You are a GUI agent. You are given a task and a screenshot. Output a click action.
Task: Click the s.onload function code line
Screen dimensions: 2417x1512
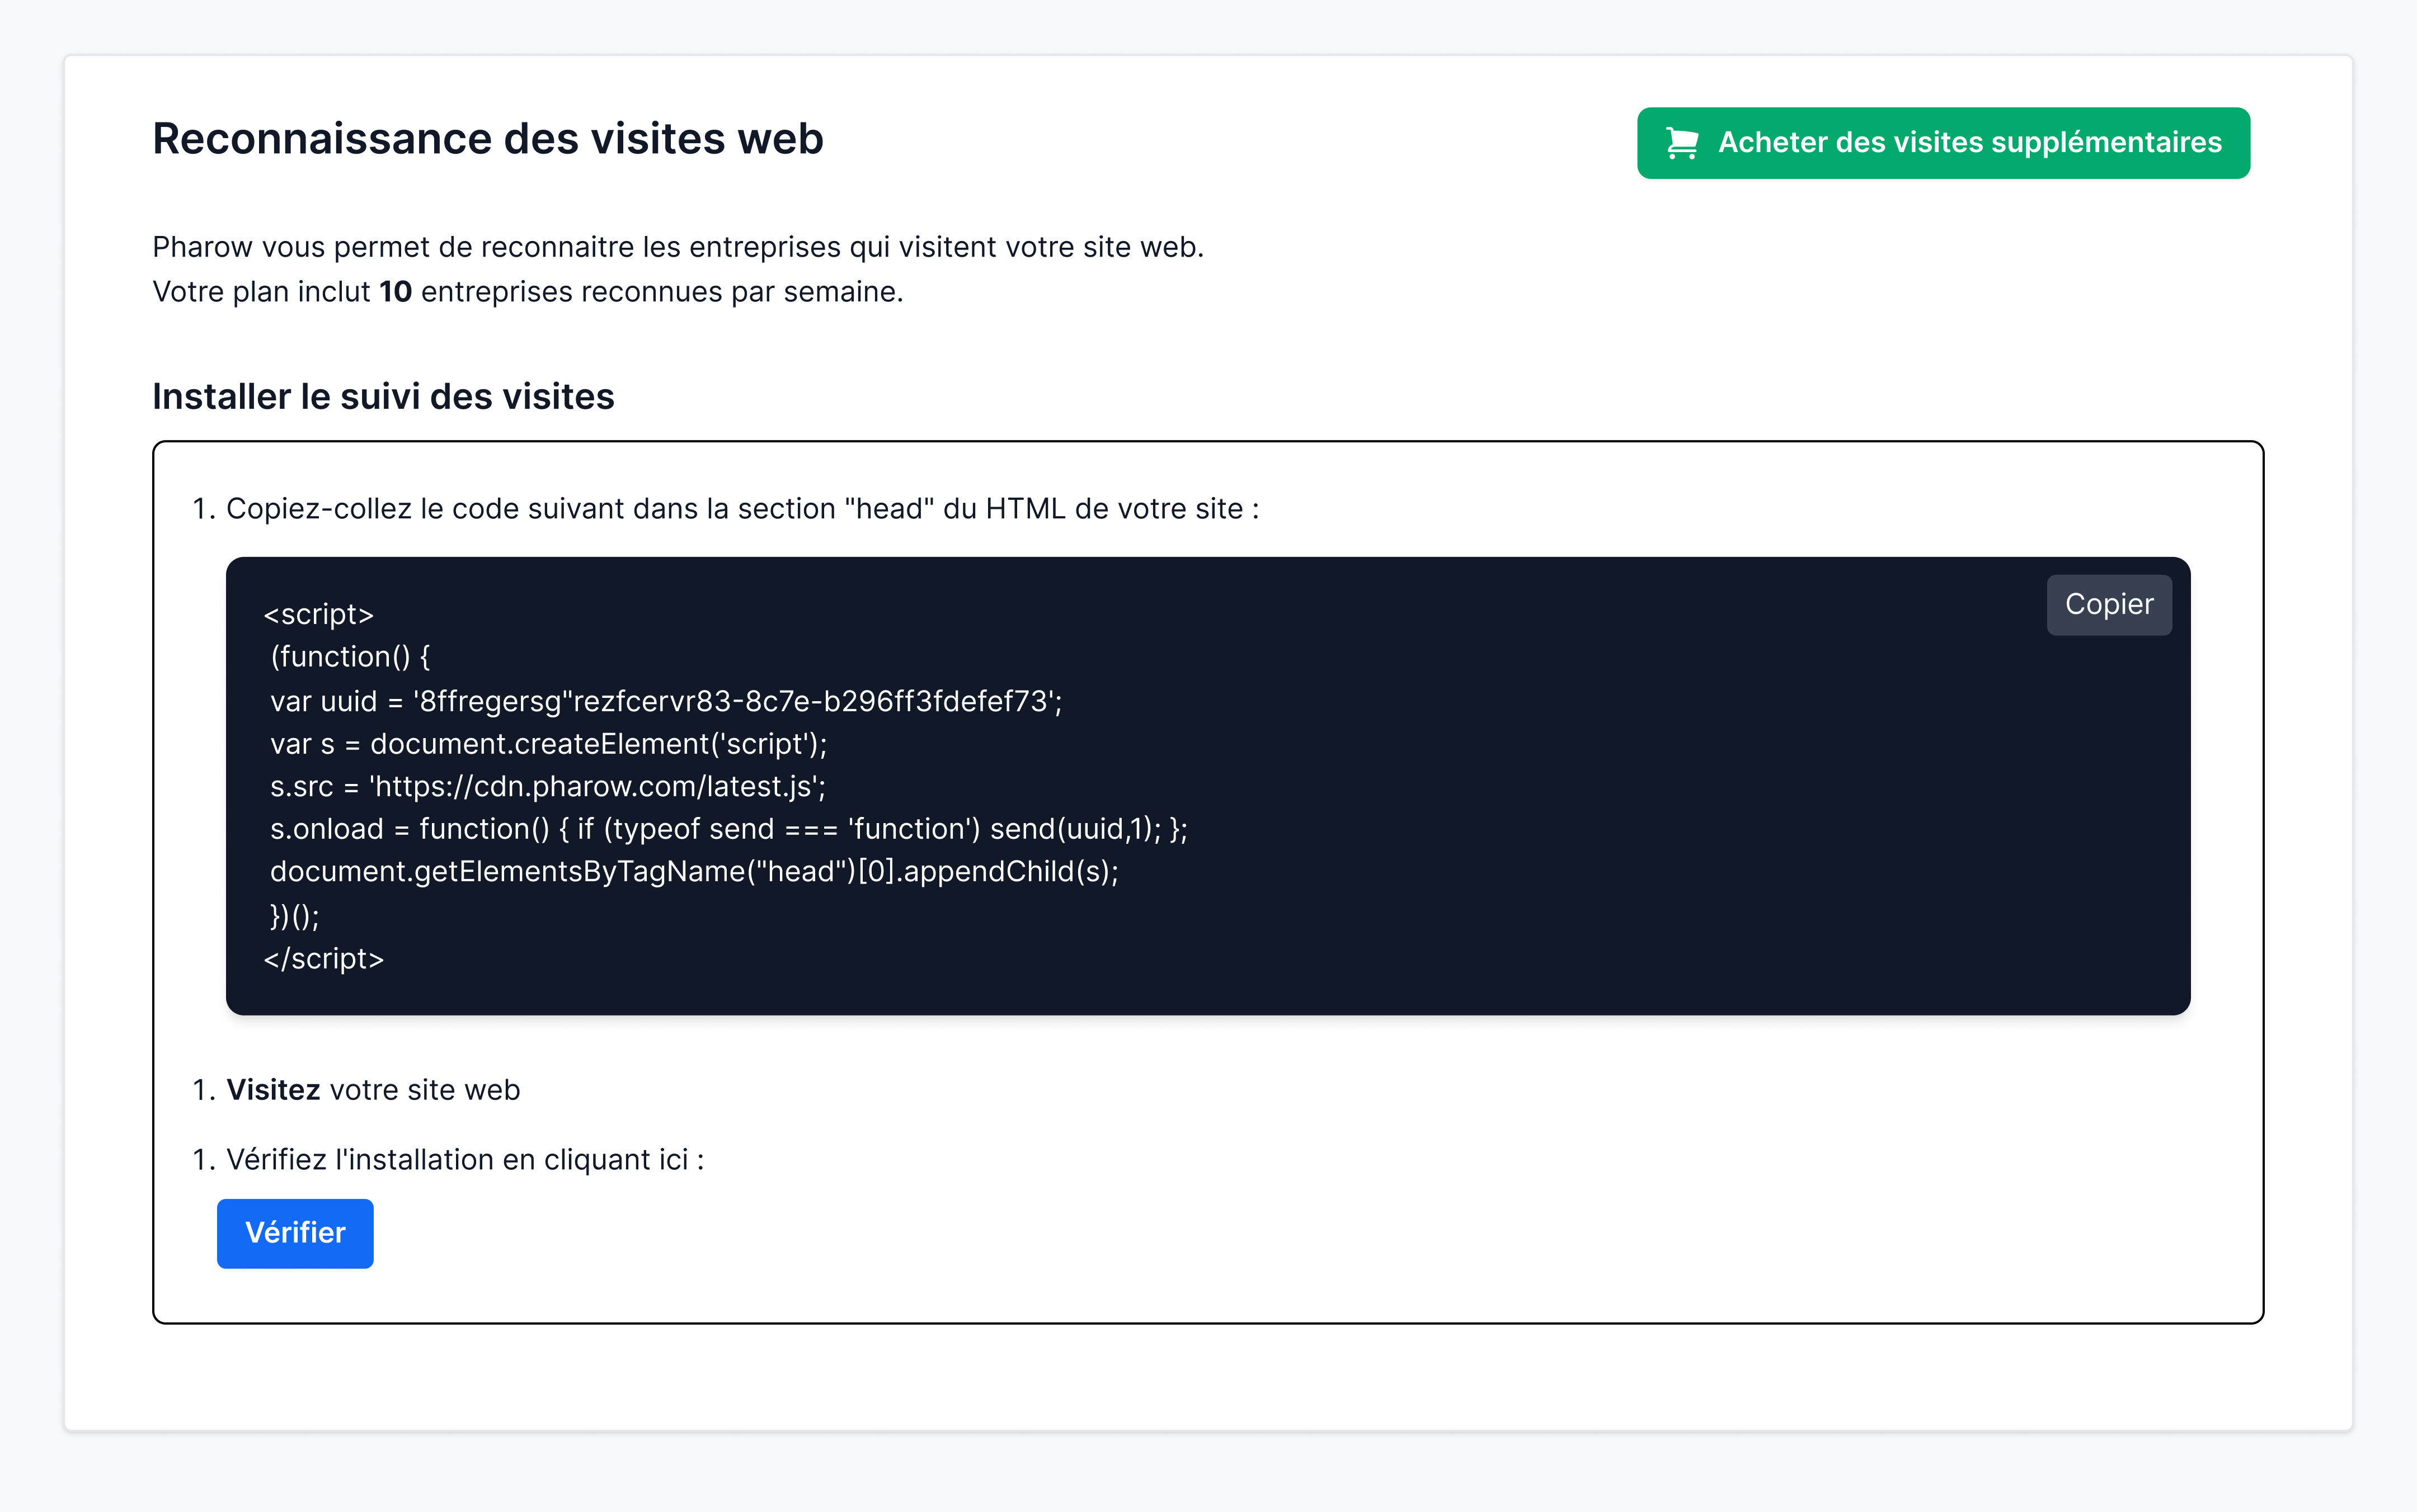point(728,829)
